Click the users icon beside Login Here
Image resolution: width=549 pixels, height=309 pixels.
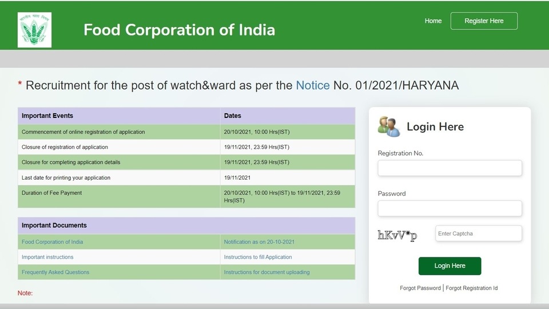point(389,126)
